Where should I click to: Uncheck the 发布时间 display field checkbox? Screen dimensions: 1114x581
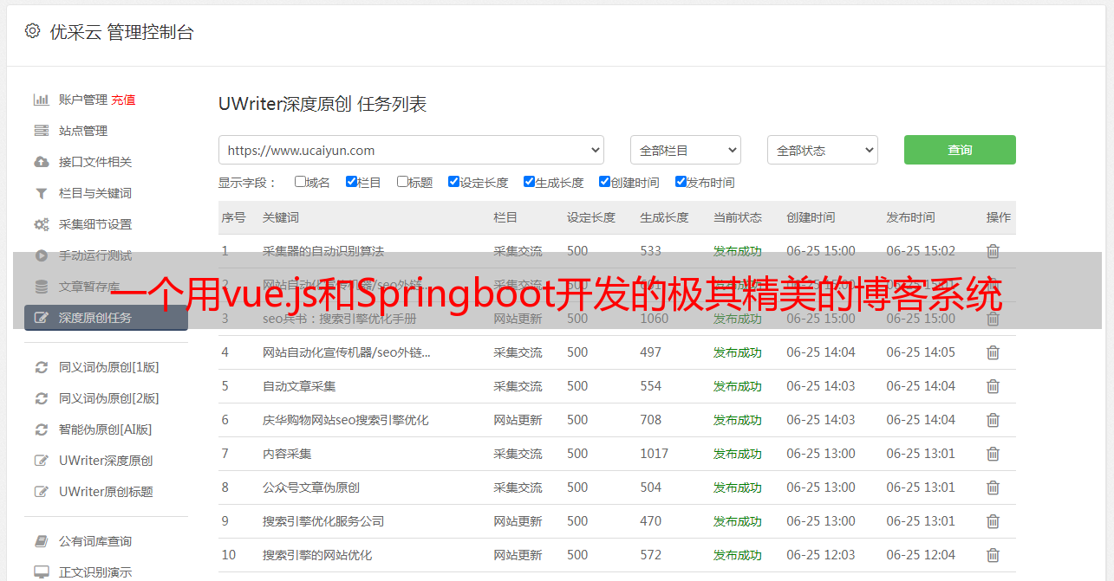pyautogui.click(x=681, y=182)
